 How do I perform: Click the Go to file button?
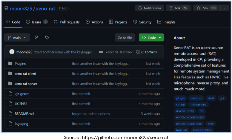125,38
